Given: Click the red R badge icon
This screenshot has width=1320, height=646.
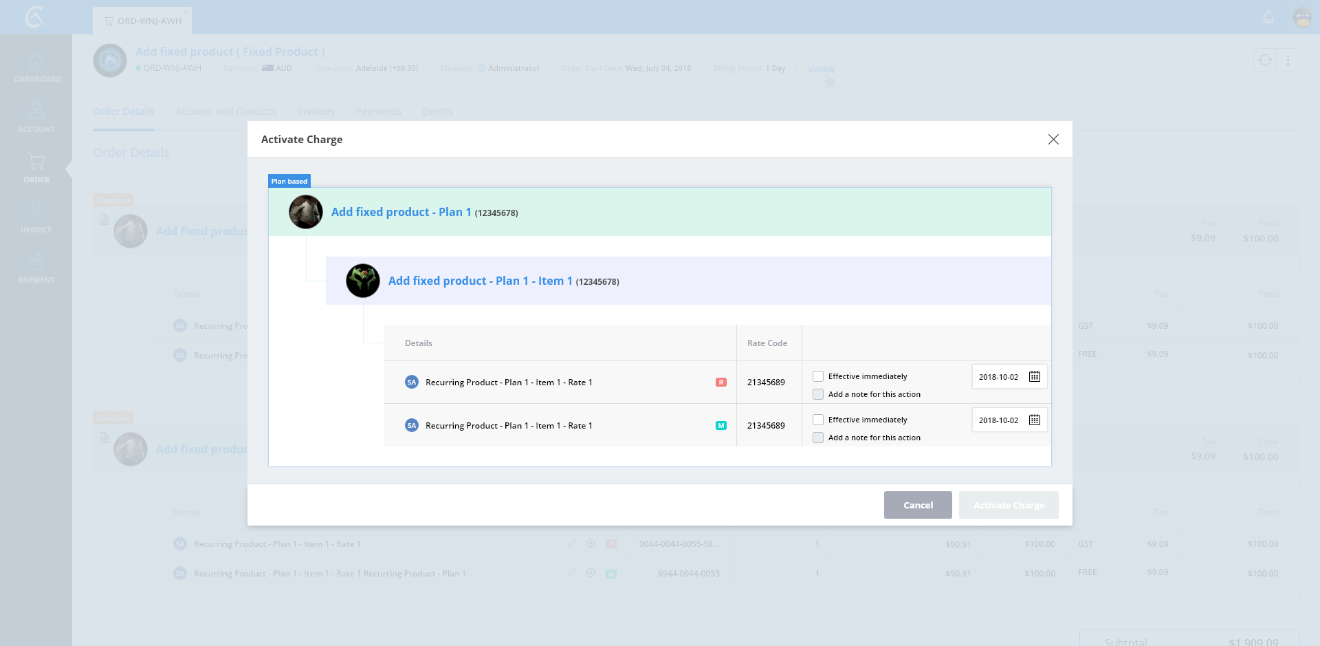Looking at the screenshot, I should [x=720, y=383].
